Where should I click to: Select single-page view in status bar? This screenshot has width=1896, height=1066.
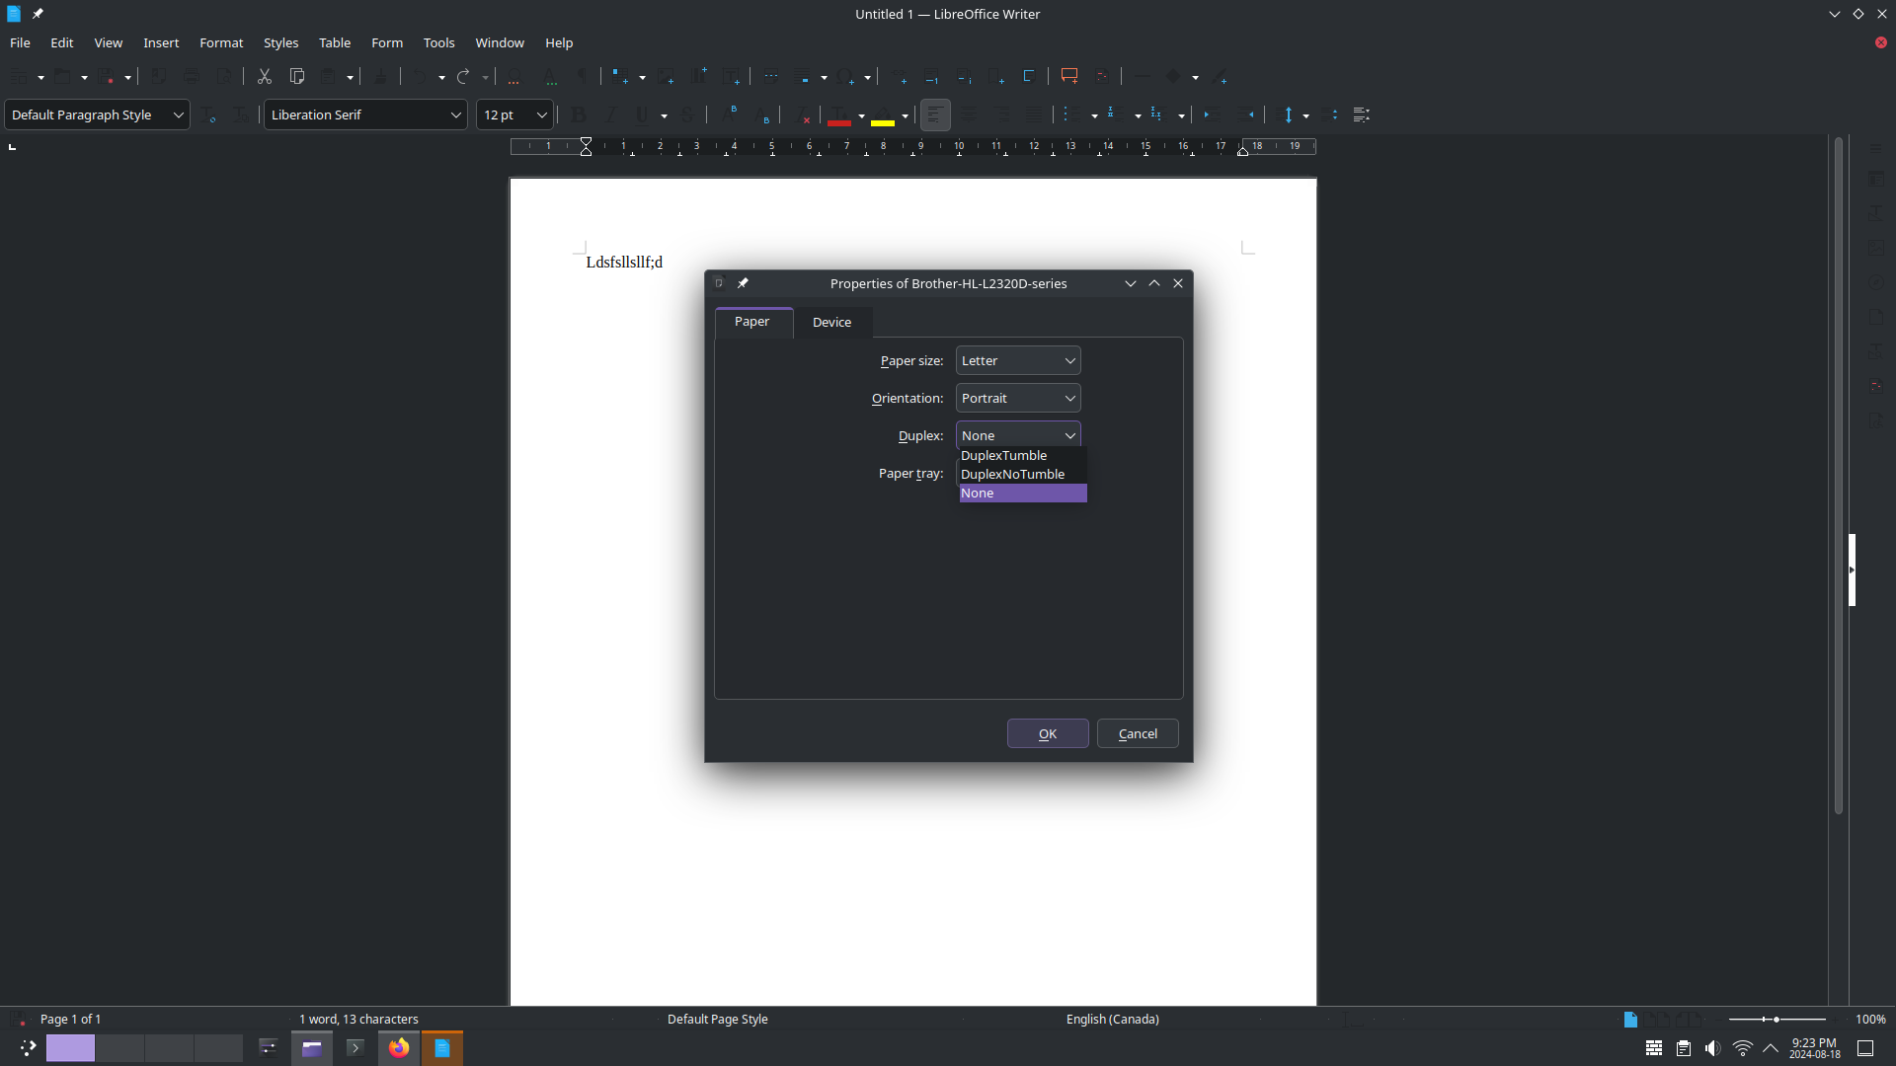pos(1630,1020)
